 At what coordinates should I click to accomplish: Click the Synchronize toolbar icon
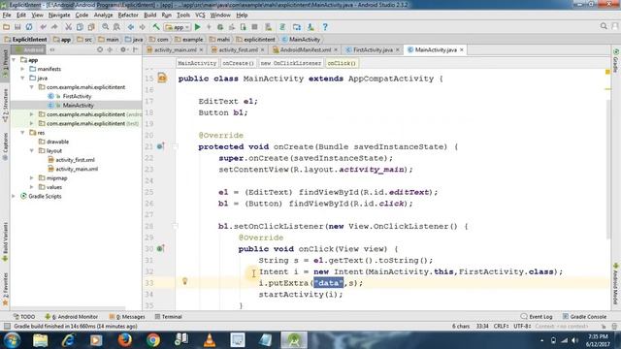coord(29,27)
